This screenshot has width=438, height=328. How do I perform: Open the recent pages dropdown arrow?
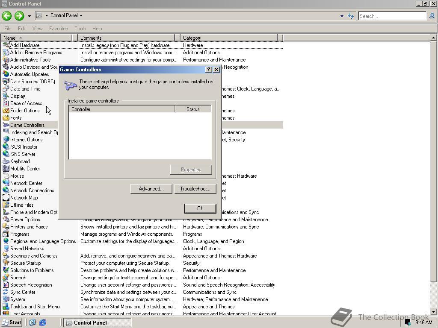(29, 16)
